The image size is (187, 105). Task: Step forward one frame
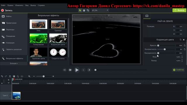coord(70,70)
